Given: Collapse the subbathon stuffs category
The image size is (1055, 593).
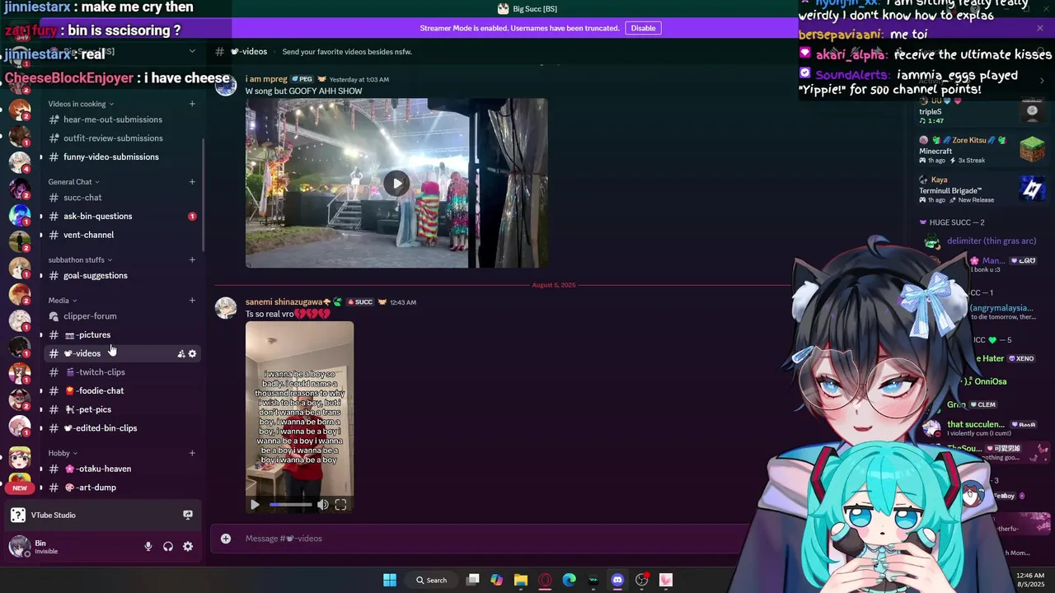Looking at the screenshot, I should 80,260.
